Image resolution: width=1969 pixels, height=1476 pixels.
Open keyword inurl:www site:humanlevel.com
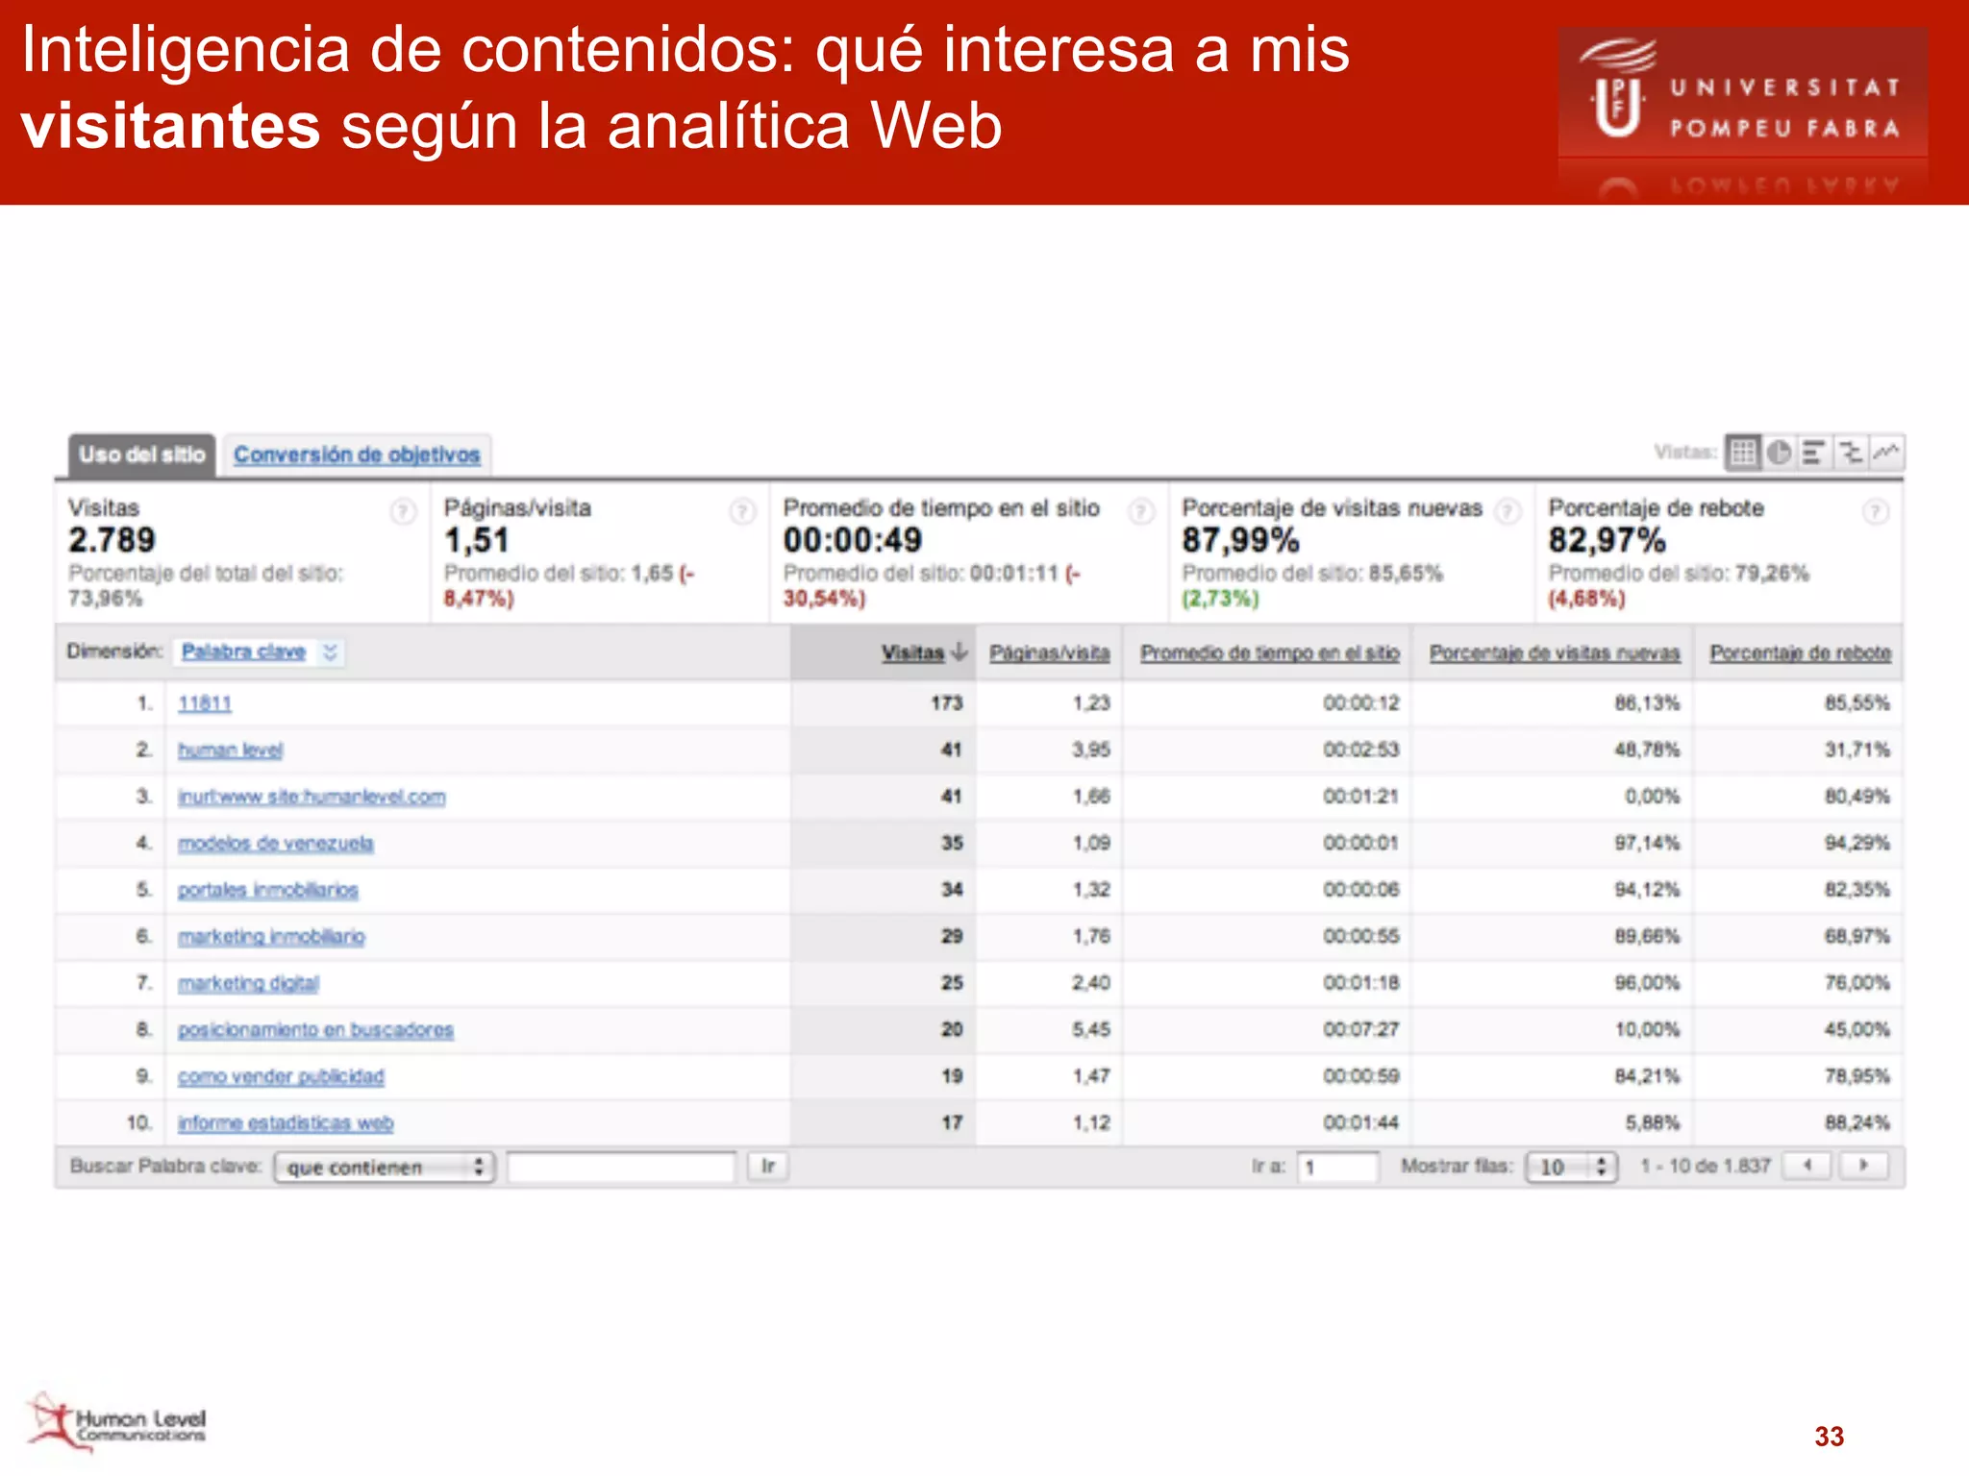coord(312,797)
